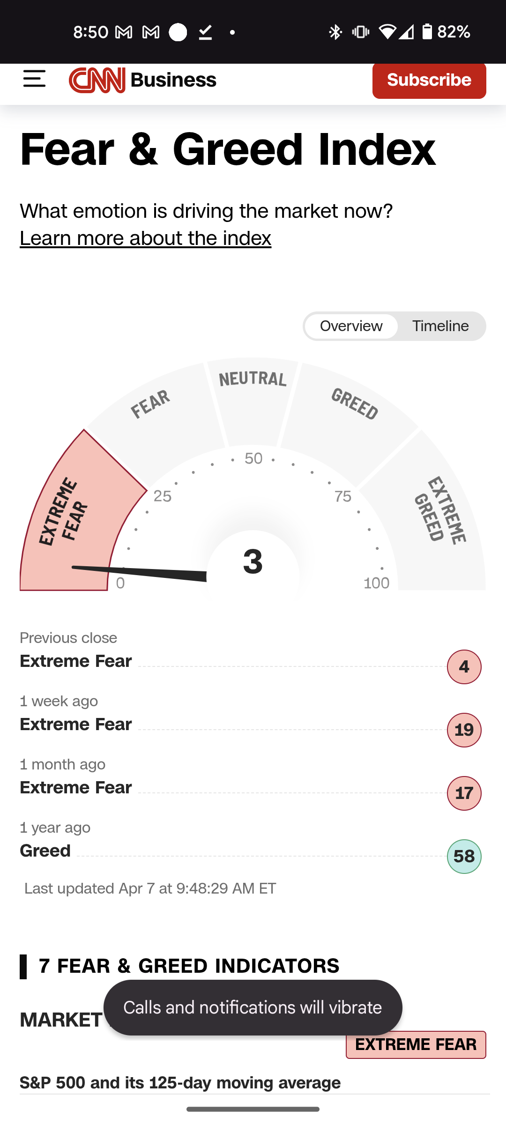This screenshot has height=1124, width=506.
Task: Open Learn more about the index link
Action: [x=146, y=238]
